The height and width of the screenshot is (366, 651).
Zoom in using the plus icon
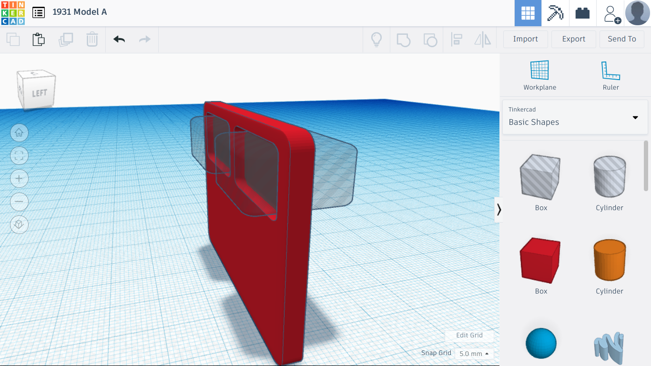19,178
